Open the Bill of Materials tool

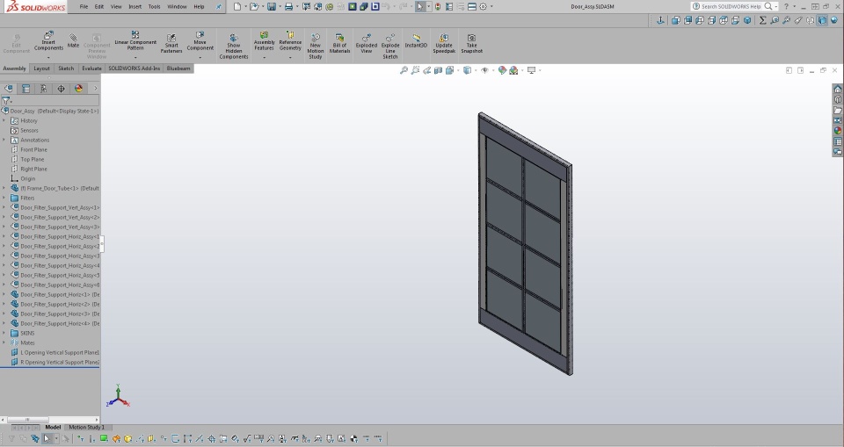(339, 43)
